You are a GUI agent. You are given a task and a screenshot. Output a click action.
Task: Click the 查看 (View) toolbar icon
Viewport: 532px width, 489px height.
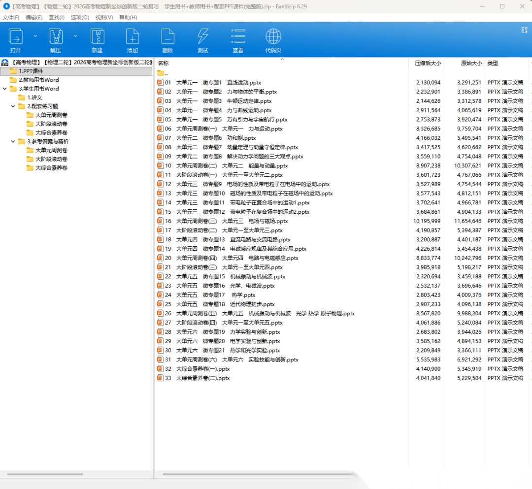coord(238,37)
